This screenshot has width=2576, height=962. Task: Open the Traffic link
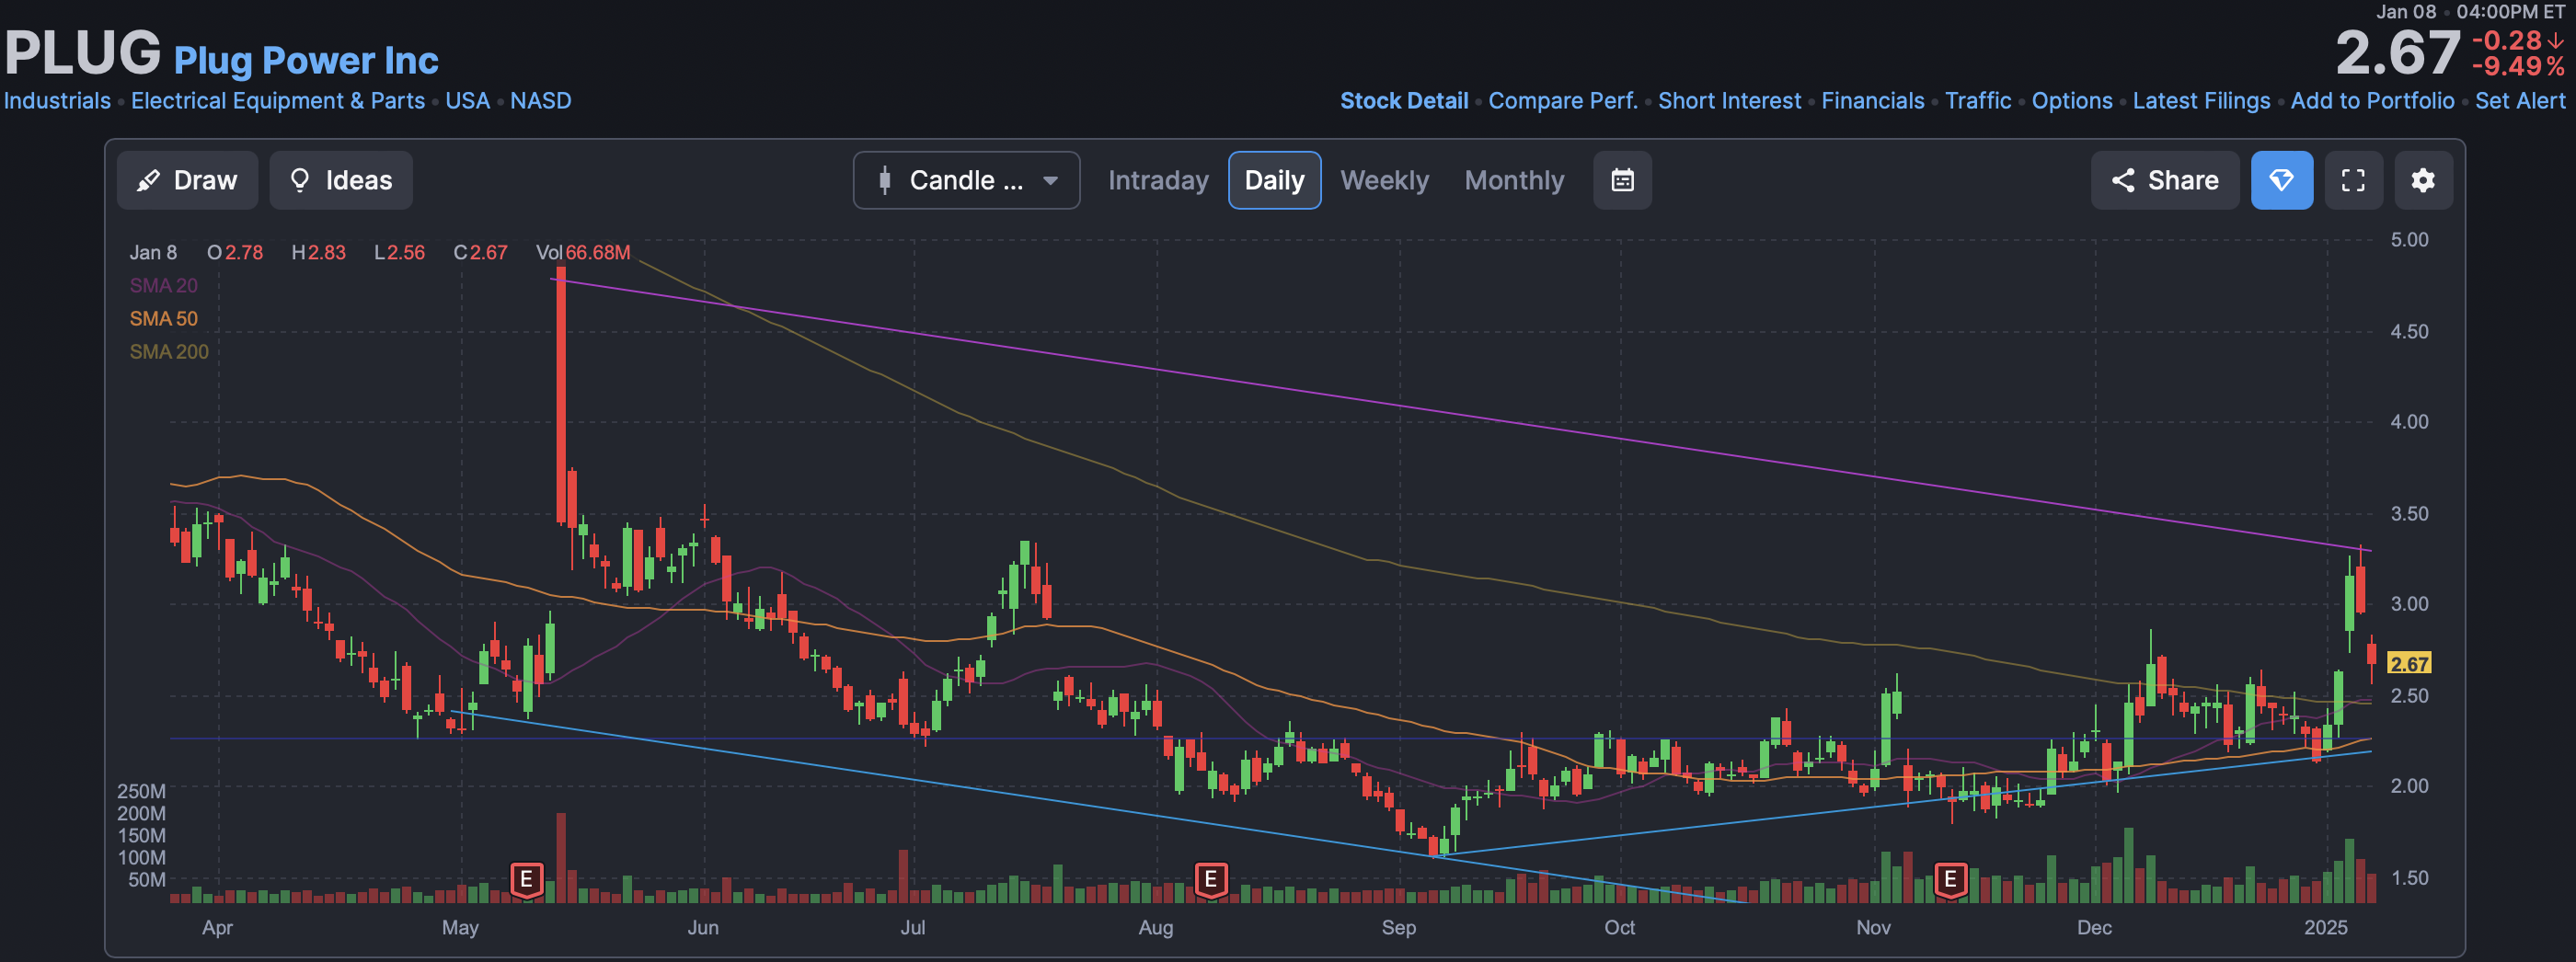[x=1978, y=101]
